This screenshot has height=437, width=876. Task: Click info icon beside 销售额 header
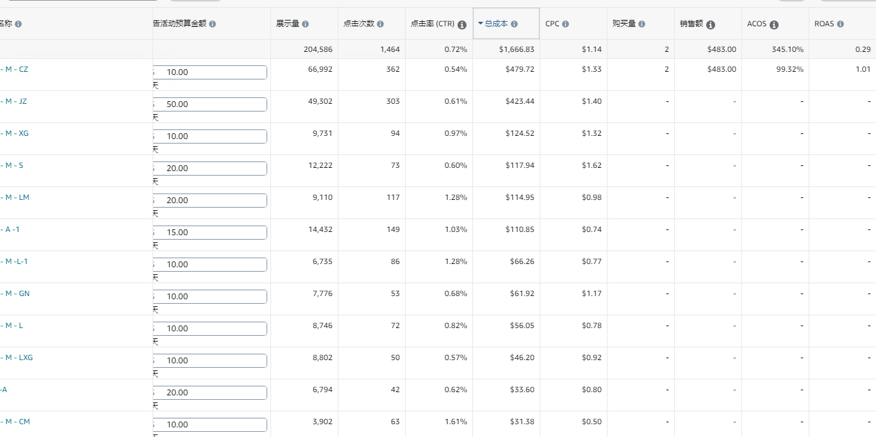[x=711, y=24]
